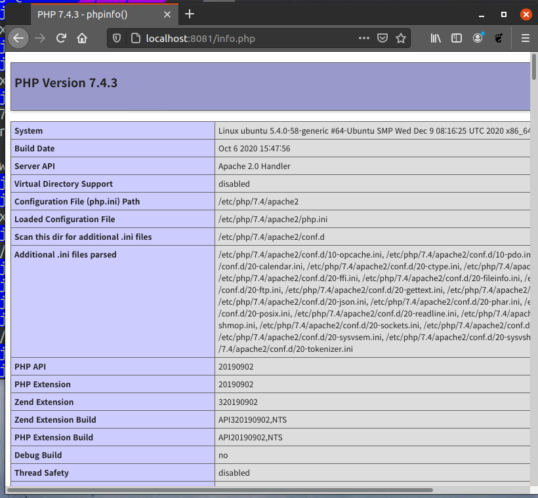This screenshot has height=498, width=538.
Task: Click the Debug Build label
Action: 38,455
